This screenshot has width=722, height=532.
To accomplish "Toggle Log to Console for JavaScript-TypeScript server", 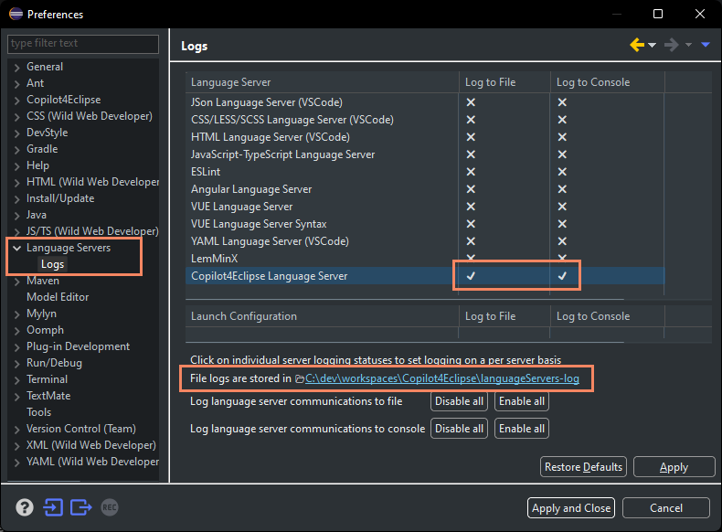I will point(562,154).
